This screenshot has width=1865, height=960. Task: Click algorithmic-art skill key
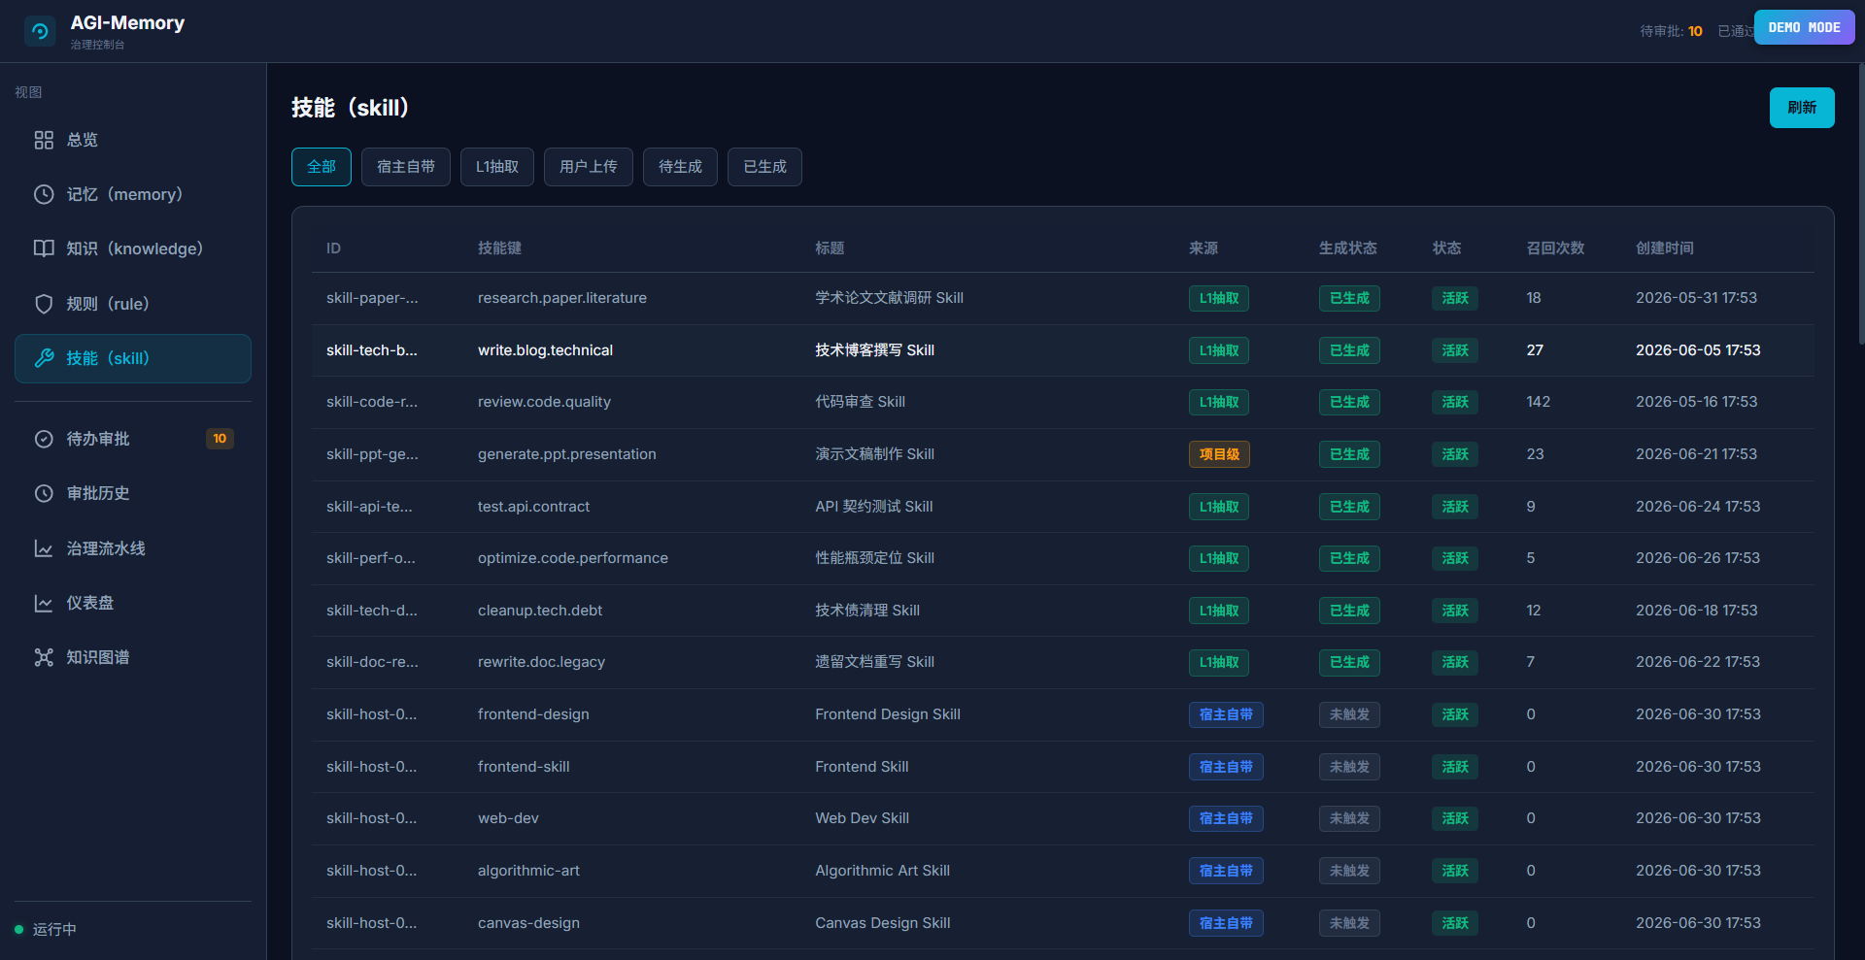(528, 871)
